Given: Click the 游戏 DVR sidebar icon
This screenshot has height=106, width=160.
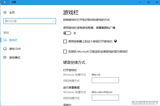Looking at the screenshot, I should click(5, 49).
